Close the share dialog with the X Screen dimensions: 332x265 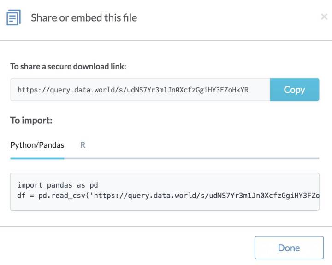(x=324, y=17)
